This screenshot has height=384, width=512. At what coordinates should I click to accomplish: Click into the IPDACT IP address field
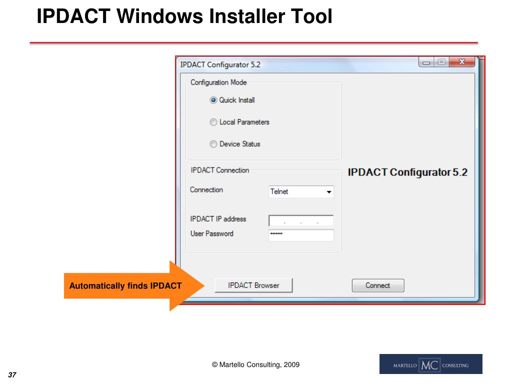point(301,220)
